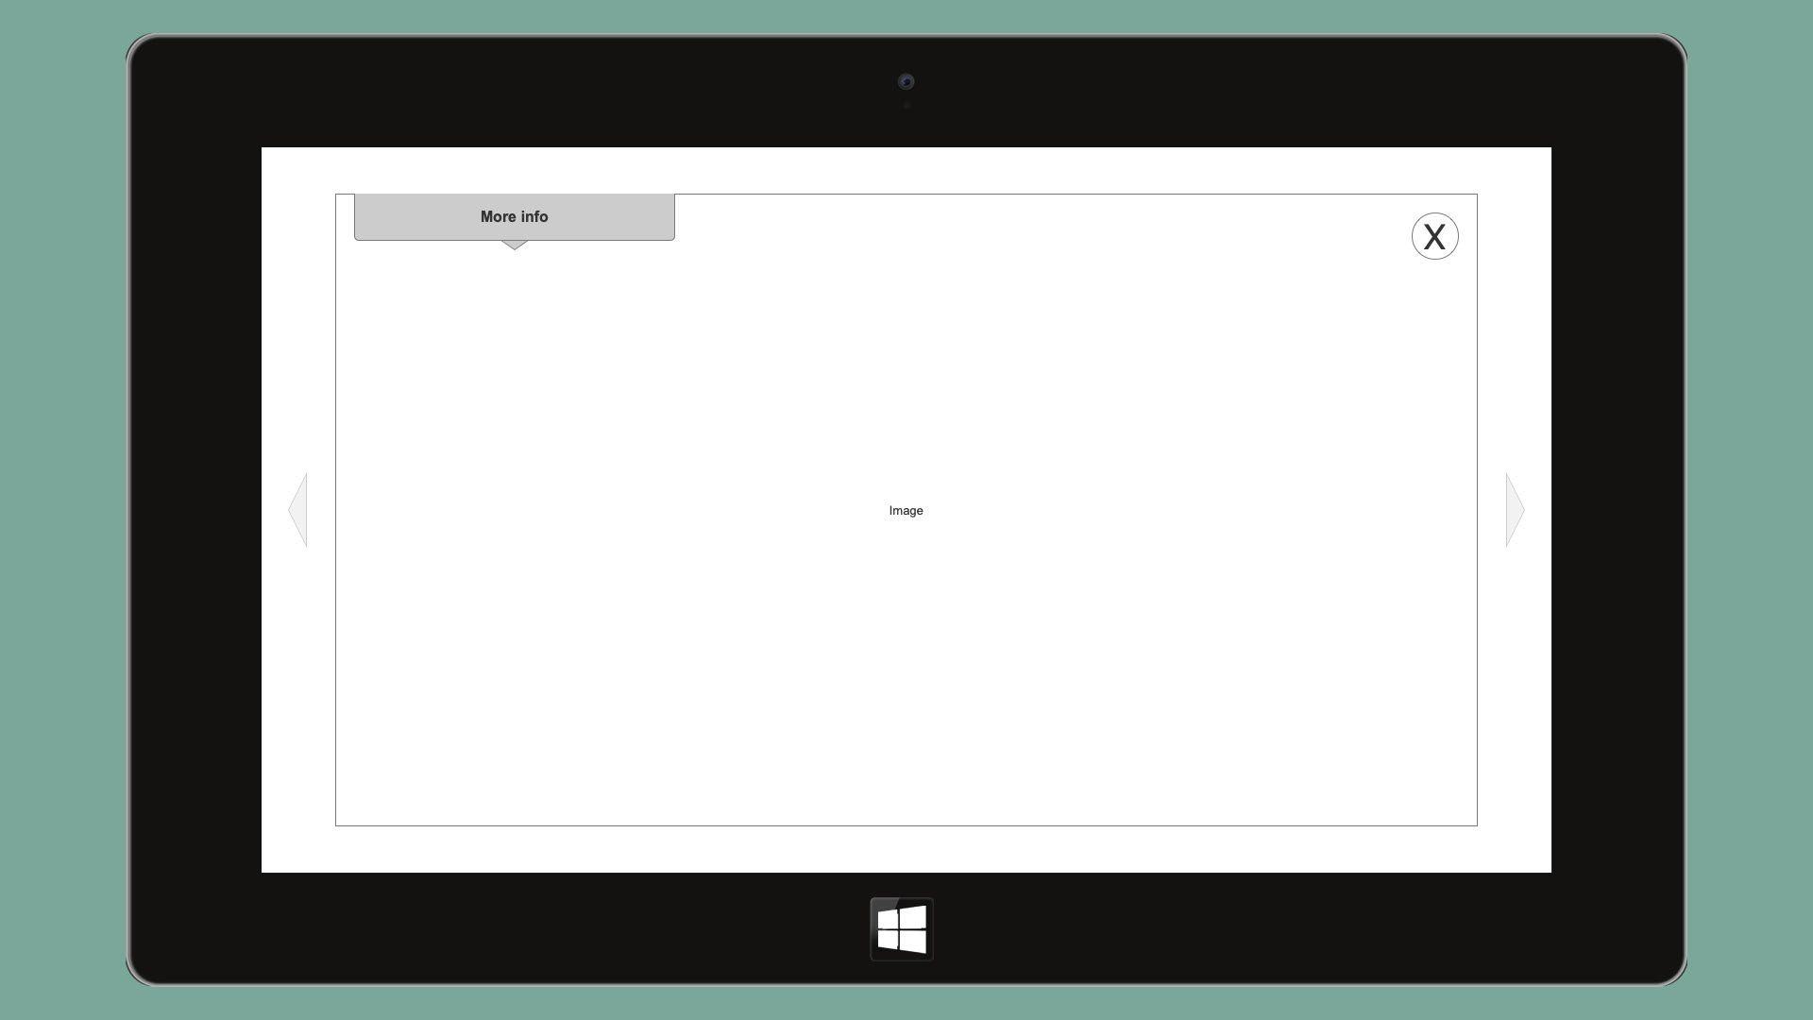Screen dimensions: 1813x1020
Task: Click the 'Image' placeholder label
Action: tap(906, 511)
